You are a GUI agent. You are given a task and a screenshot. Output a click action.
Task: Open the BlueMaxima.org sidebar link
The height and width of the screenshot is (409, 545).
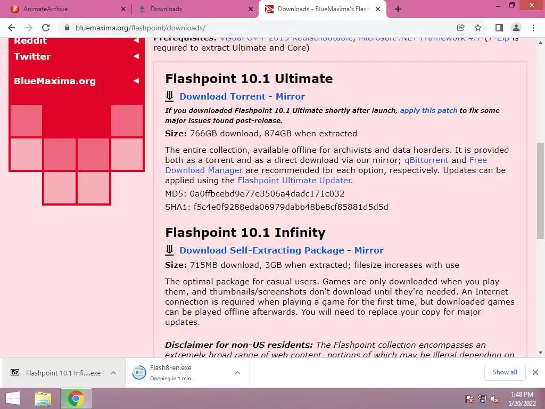click(x=55, y=81)
